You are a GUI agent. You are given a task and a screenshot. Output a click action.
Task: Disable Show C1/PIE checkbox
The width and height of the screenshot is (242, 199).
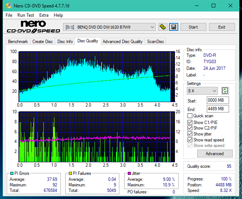click(190, 122)
